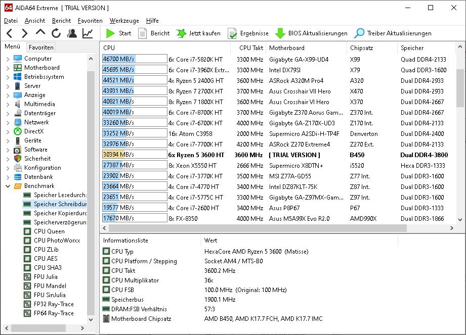466x335 pixels.
Task: Click the BIOS Aktualisierungen green arrow icon
Action: coord(280,33)
